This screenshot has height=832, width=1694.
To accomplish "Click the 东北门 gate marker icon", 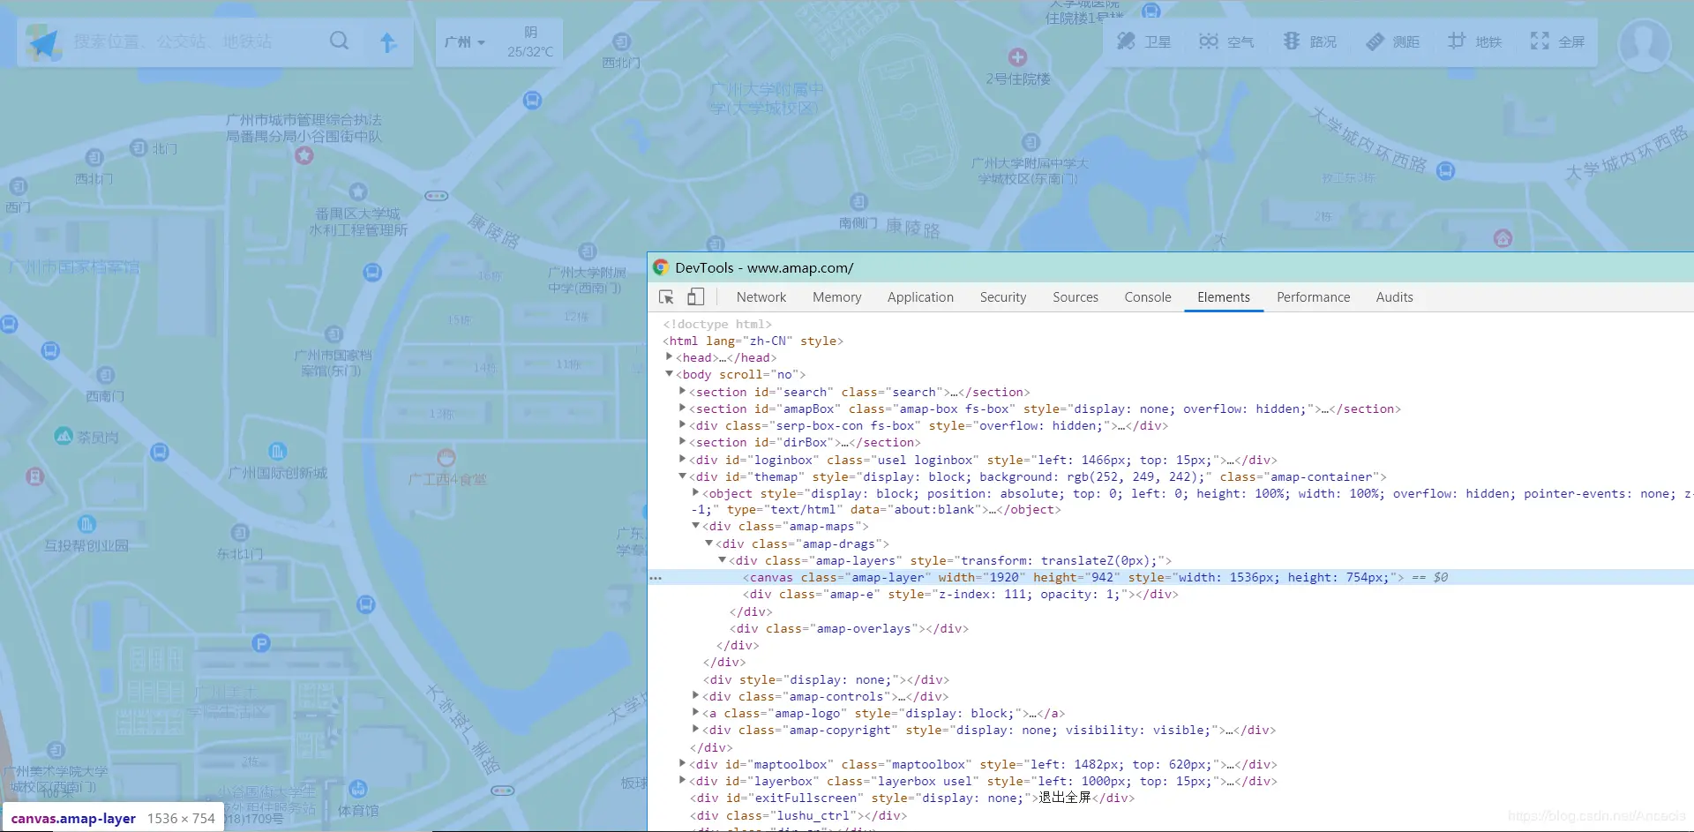I will (240, 533).
